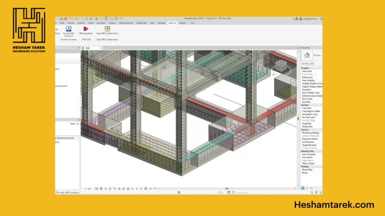Switch to the Systems ribbon tab
The width and height of the screenshot is (385, 216).
81,23
